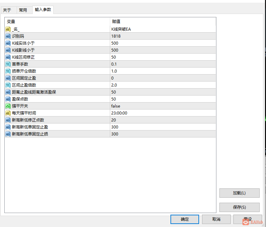Select the K线实体小于 row label
The image size is (266, 227).
(x=23, y=43)
